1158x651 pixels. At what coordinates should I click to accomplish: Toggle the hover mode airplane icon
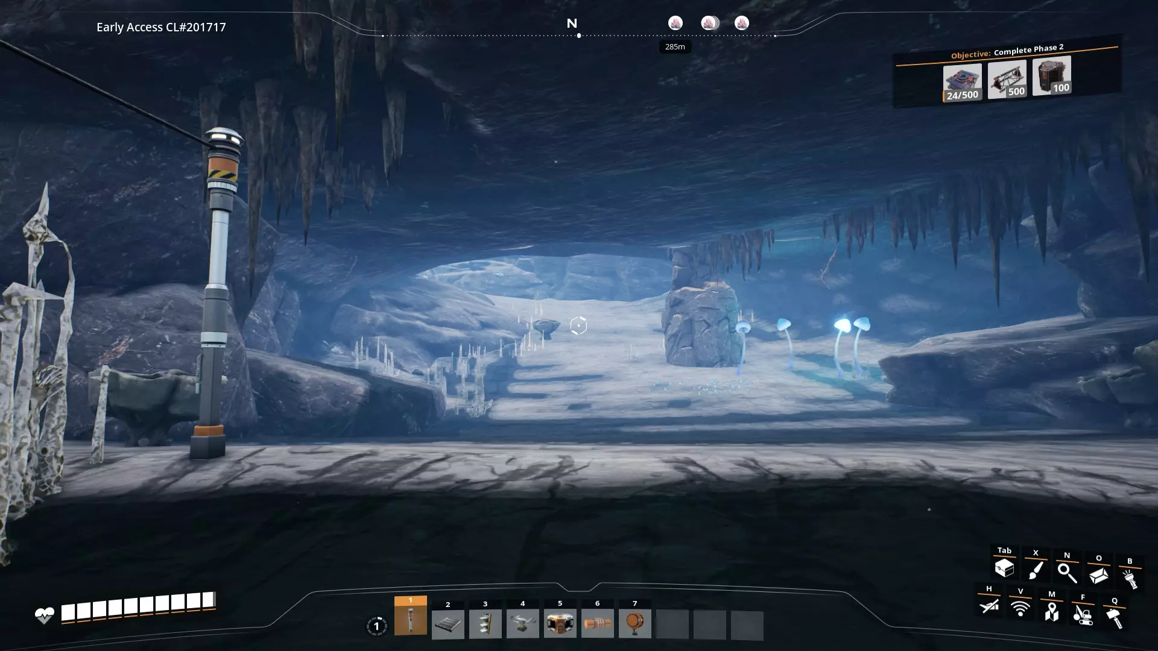[989, 605]
